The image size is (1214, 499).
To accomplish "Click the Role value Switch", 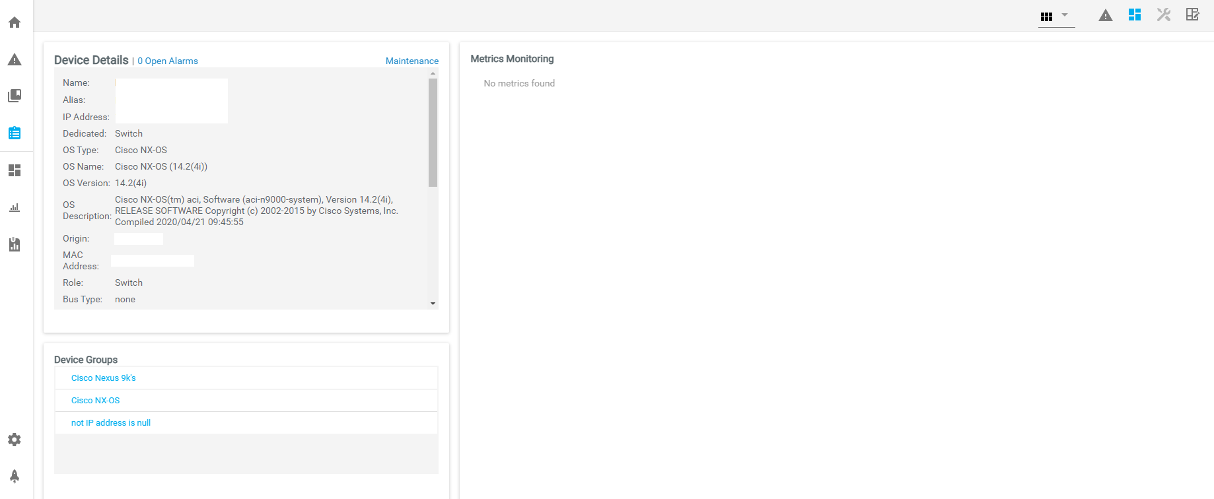I will [x=129, y=283].
